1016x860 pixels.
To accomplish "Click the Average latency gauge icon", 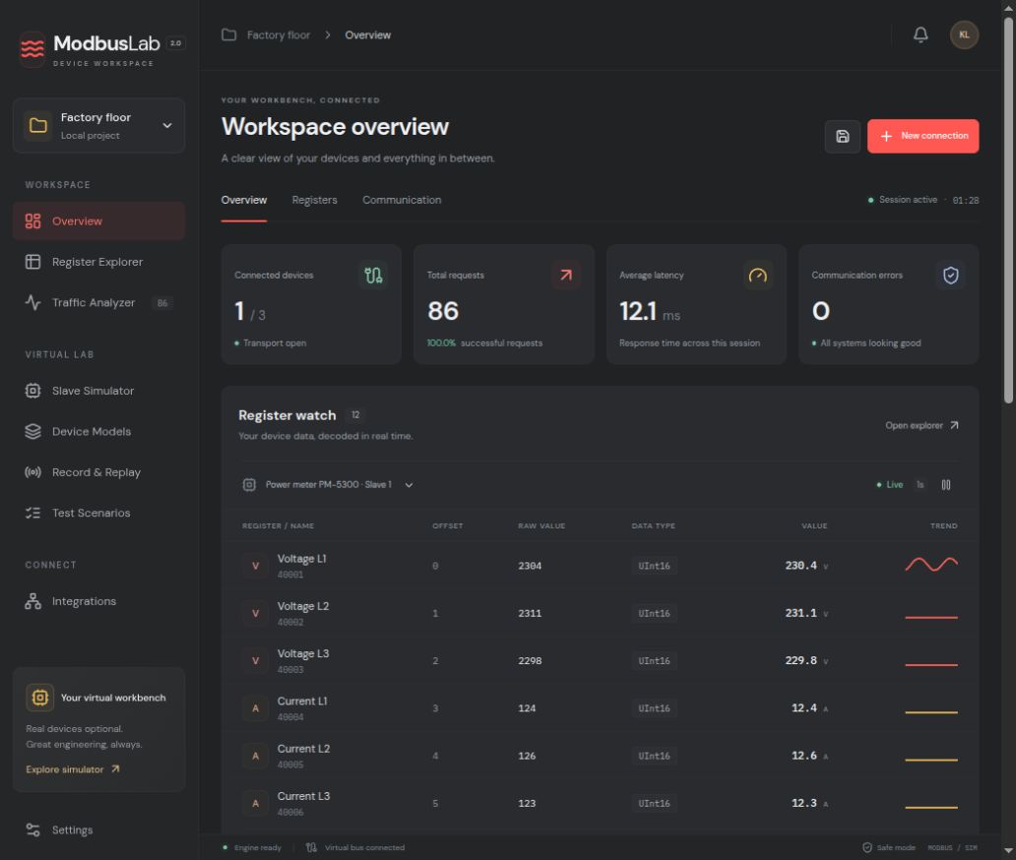I will [x=757, y=276].
